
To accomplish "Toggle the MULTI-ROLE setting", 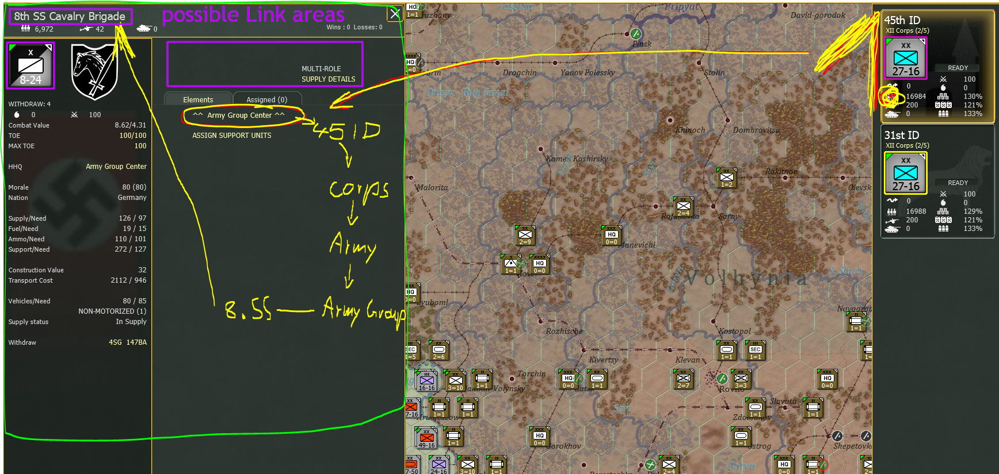I will [321, 69].
